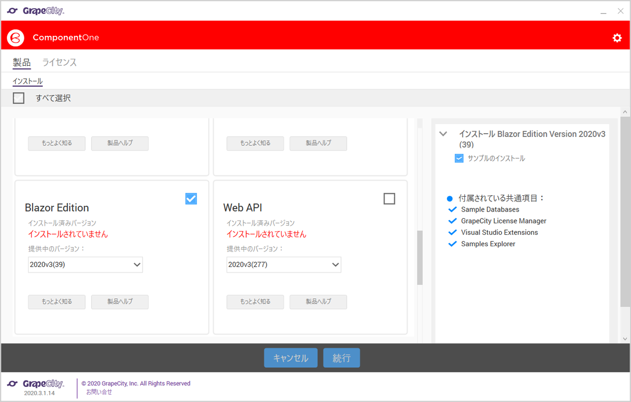Switch to the 製品 tab
The width and height of the screenshot is (631, 402).
[22, 63]
